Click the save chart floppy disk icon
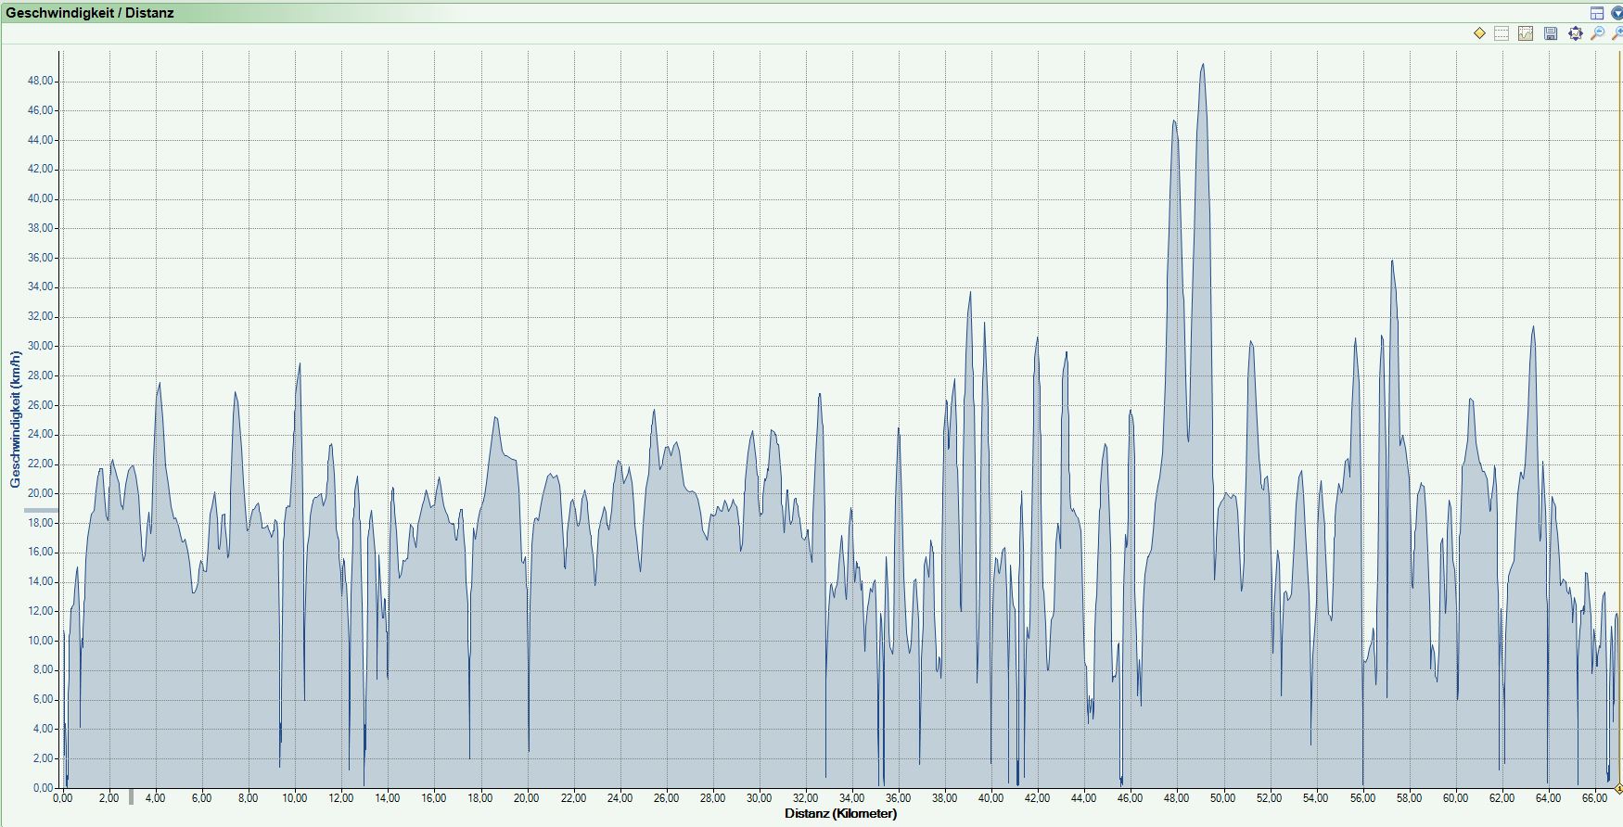Viewport: 1623px width, 827px height. pyautogui.click(x=1551, y=33)
